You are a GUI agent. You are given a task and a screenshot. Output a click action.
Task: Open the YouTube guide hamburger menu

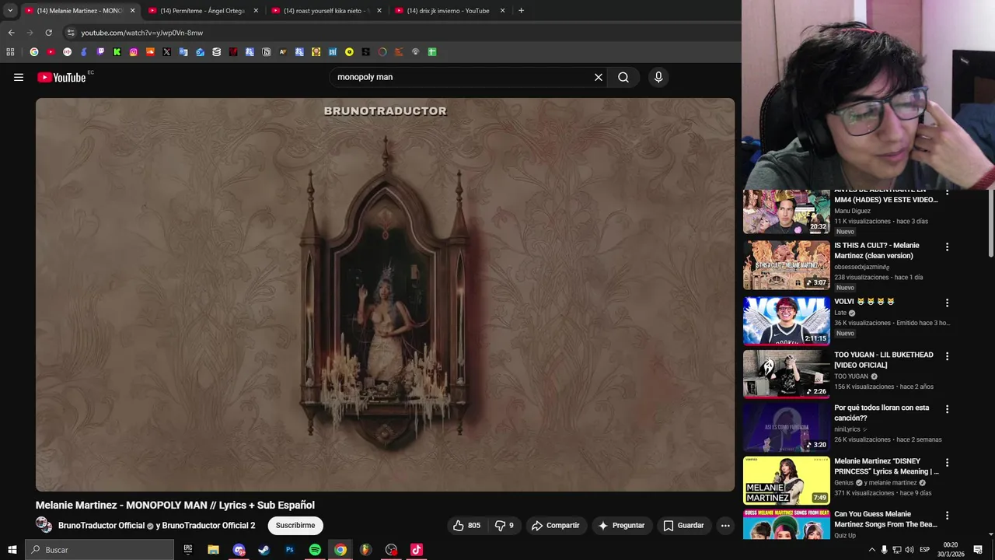[19, 77]
